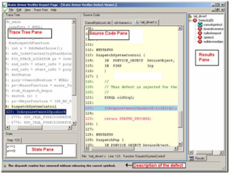Viewport: 229px width, 173px height.
Task: Select the Step 123 tab in State
Action: click(x=13, y=140)
